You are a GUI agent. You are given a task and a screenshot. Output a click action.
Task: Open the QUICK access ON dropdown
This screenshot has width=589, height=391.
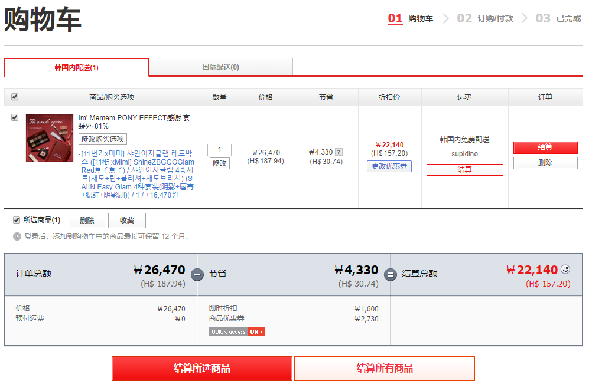[257, 332]
